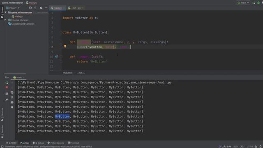
Task: Click the inspection message in status bar
Action: point(48,146)
